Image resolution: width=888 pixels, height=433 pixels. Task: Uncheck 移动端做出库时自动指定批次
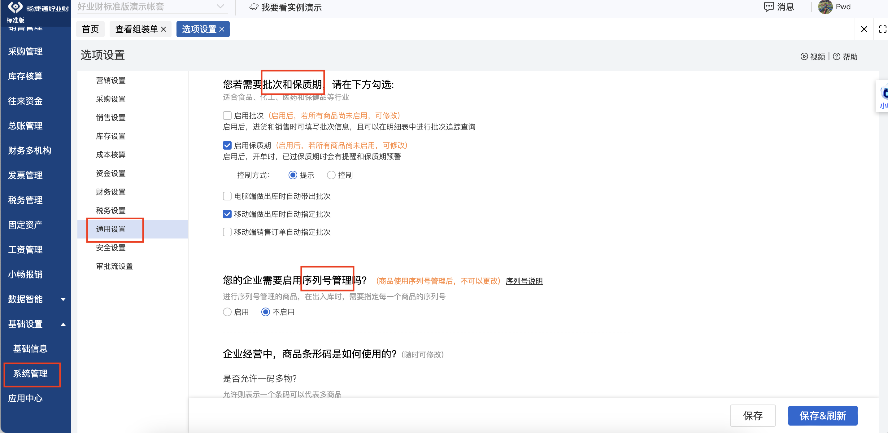[227, 214]
